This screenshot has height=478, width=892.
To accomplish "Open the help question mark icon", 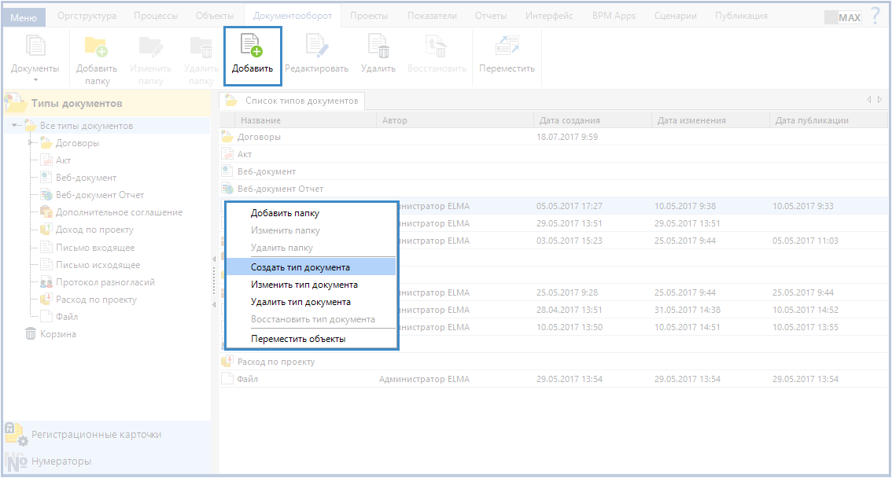I will tap(875, 16).
